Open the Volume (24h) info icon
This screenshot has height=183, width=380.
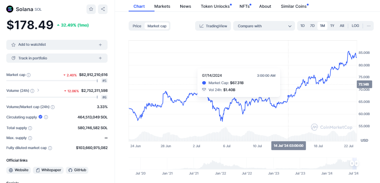pos(32,91)
